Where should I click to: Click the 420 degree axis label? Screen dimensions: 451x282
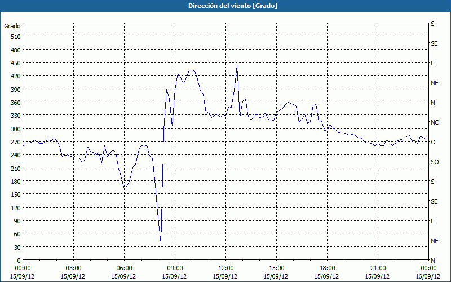point(16,76)
